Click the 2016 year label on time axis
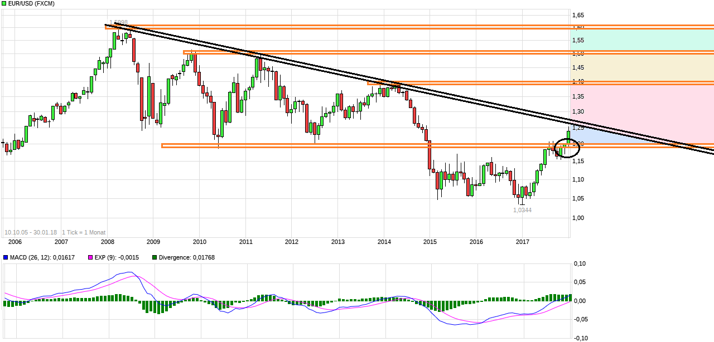The width and height of the screenshot is (714, 342). (476, 242)
